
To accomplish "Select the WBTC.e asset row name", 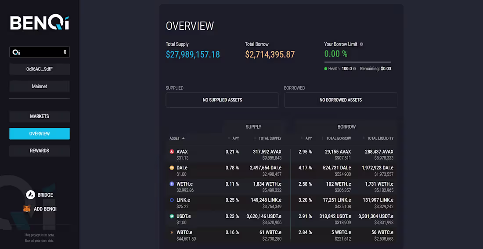I will click(x=184, y=232).
